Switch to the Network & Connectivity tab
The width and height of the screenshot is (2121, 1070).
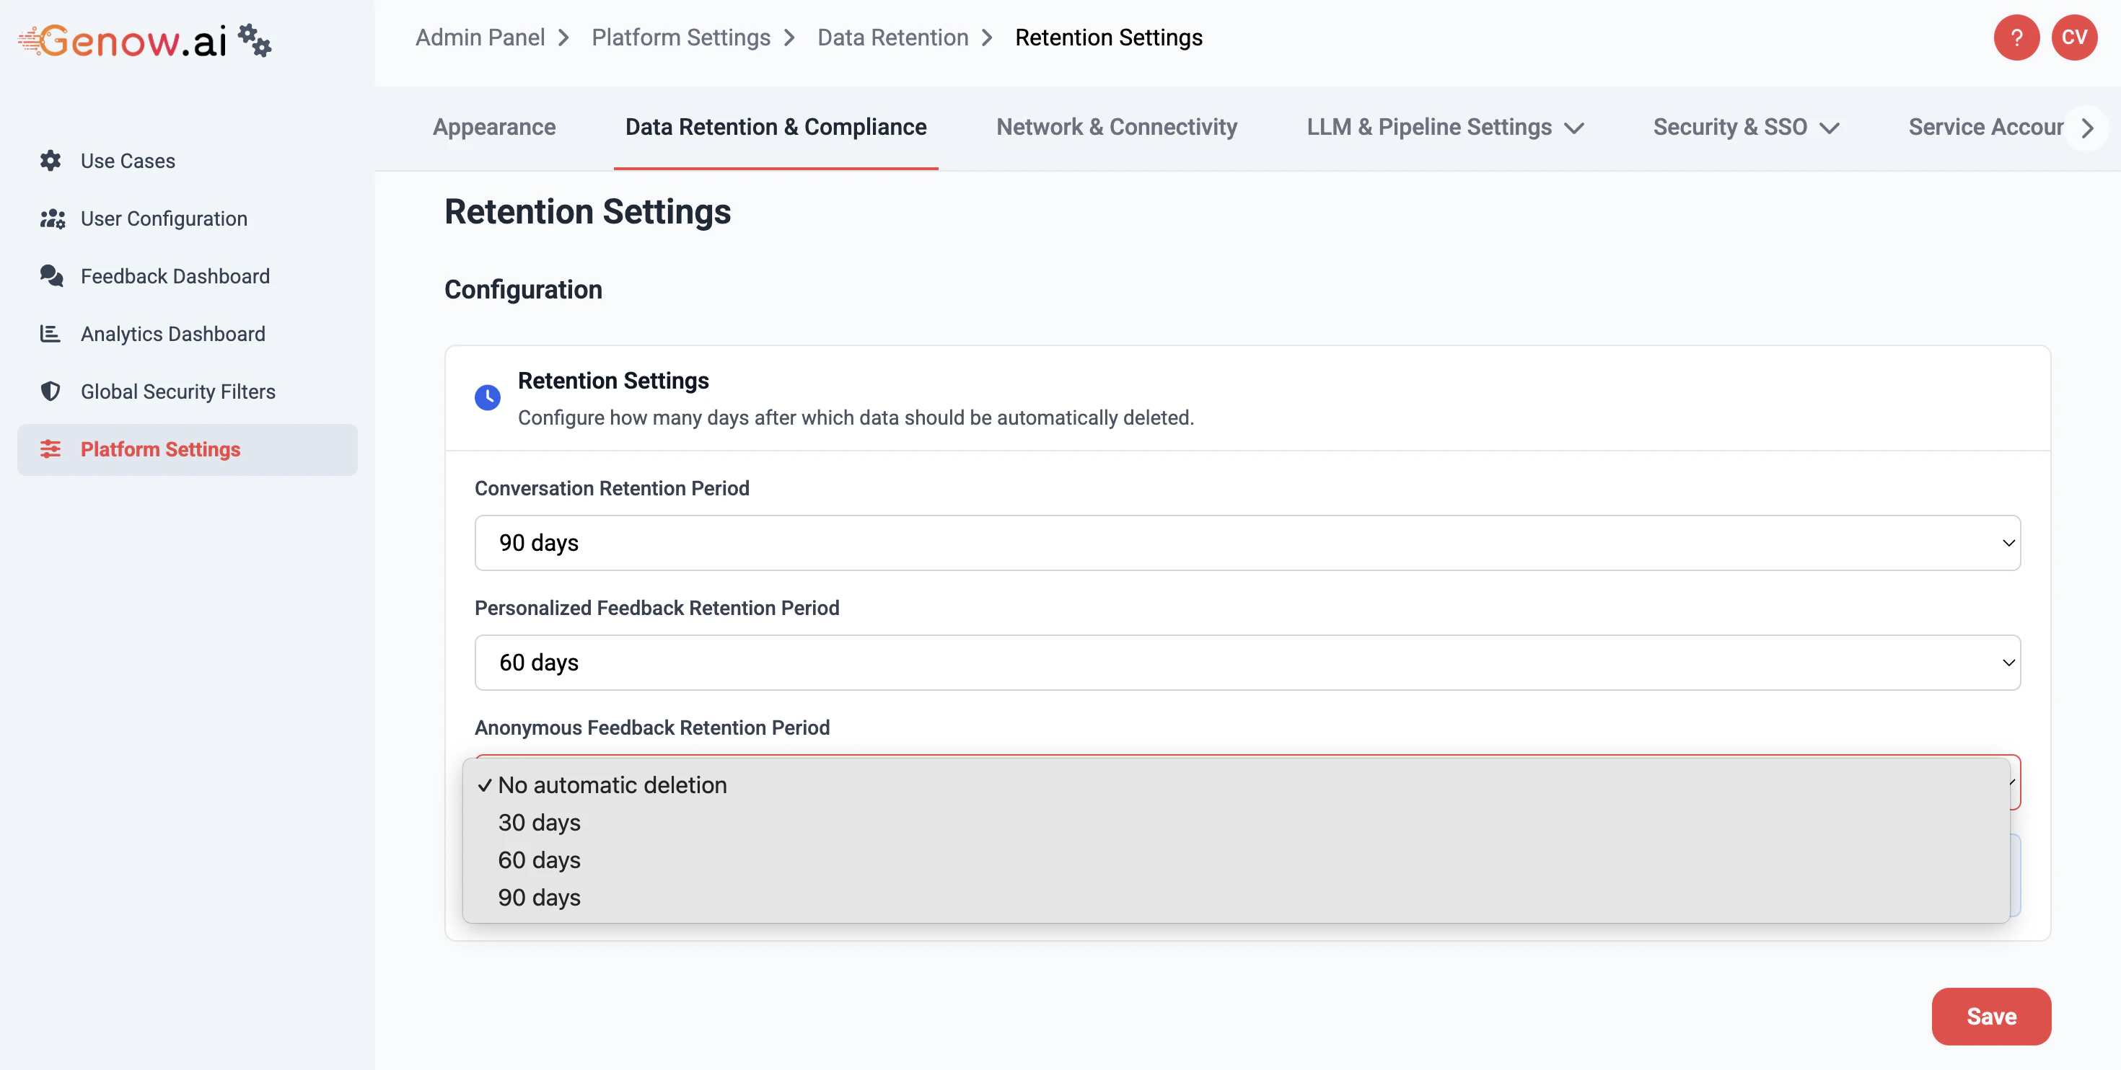1117,127
